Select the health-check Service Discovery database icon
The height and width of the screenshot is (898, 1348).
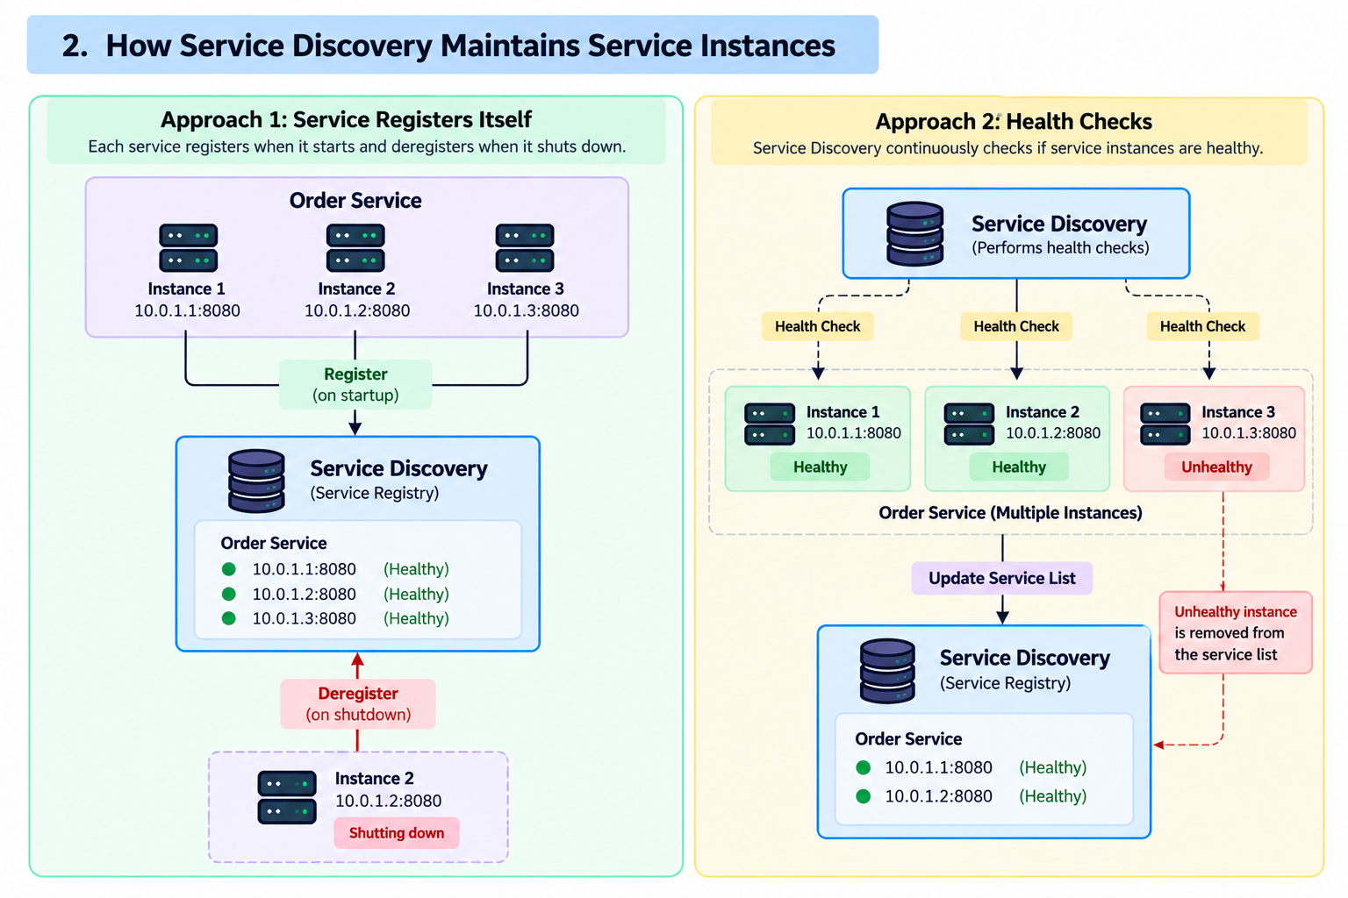pyautogui.click(x=914, y=233)
